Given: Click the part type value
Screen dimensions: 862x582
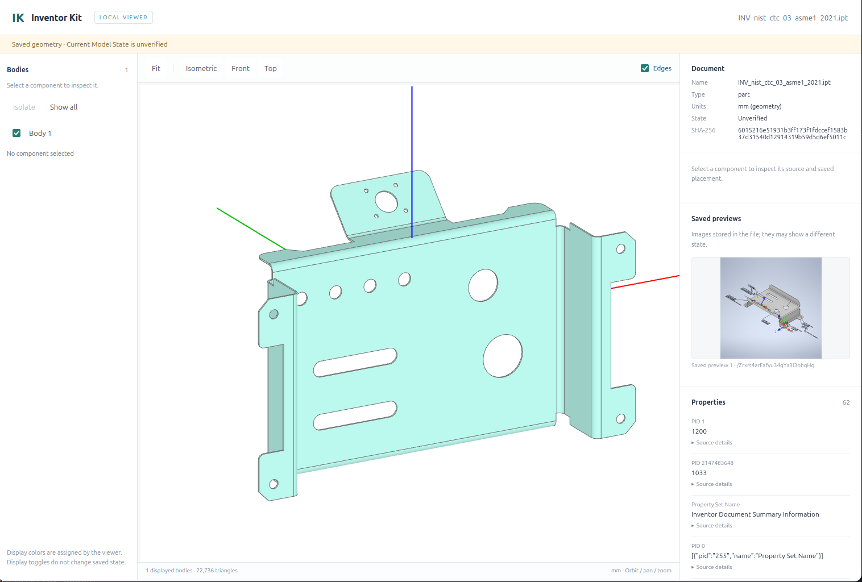Looking at the screenshot, I should point(744,94).
